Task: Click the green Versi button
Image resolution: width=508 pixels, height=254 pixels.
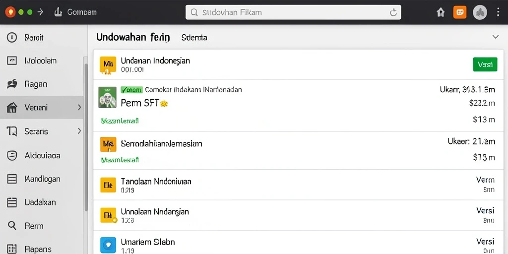Action: pos(485,64)
